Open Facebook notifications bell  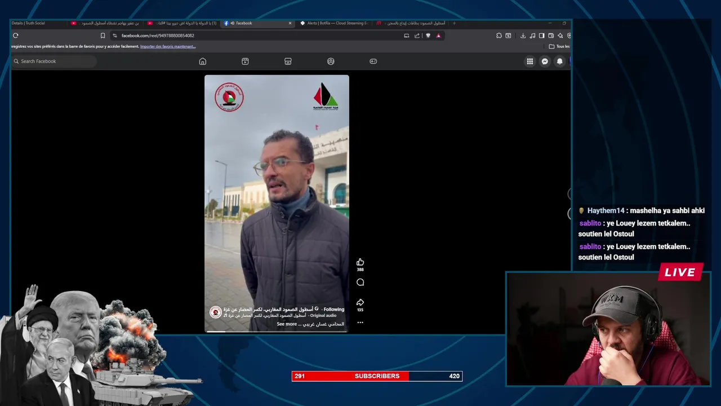click(559, 61)
